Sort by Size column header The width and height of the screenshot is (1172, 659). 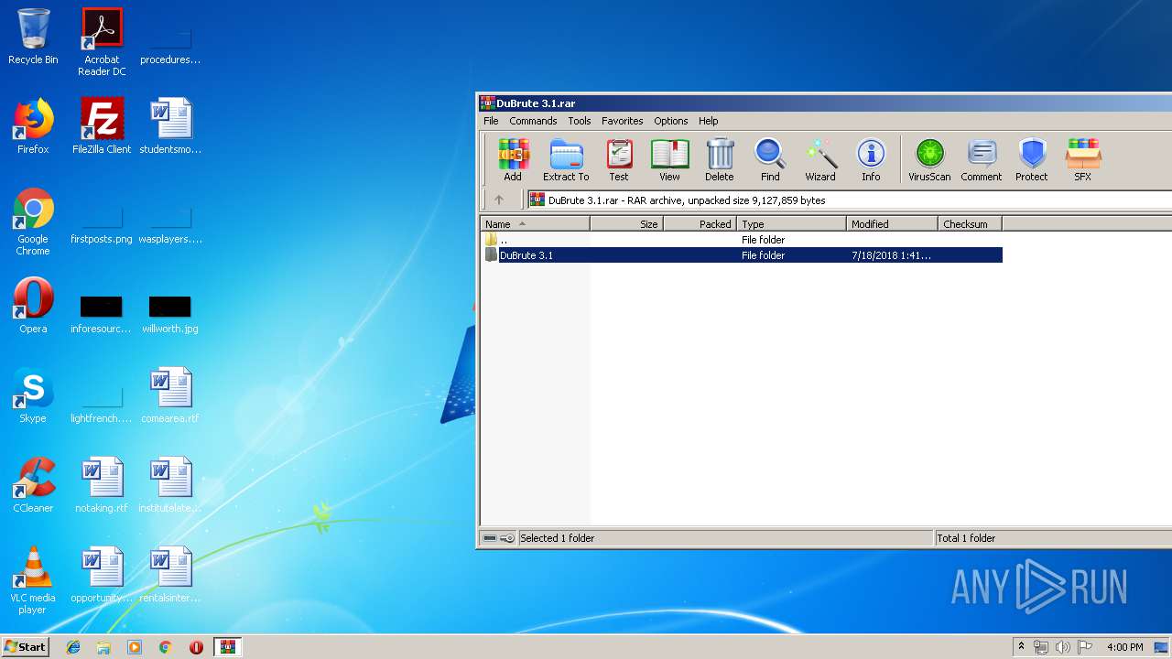coord(626,223)
